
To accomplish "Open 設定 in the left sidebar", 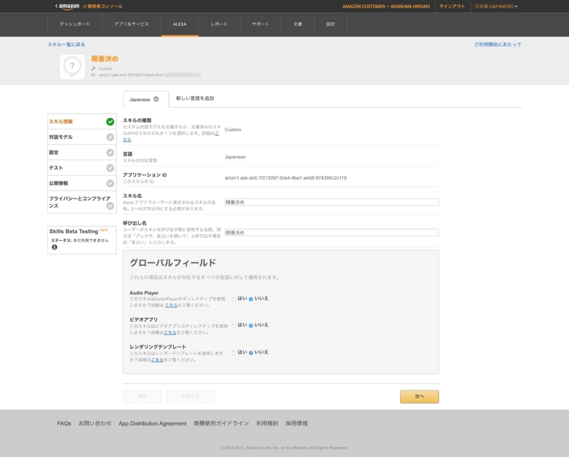I will tap(82, 152).
